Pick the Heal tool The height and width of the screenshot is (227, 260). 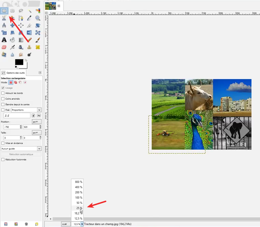(x=38, y=47)
